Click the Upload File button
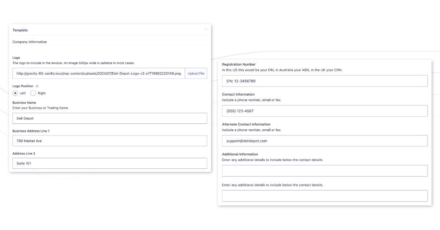This screenshot has width=440, height=230. click(196, 74)
